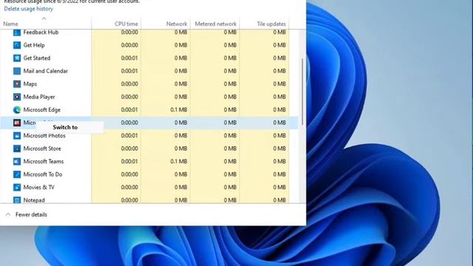Select the Microsoft To Do icon
The image size is (473, 266).
point(17,174)
